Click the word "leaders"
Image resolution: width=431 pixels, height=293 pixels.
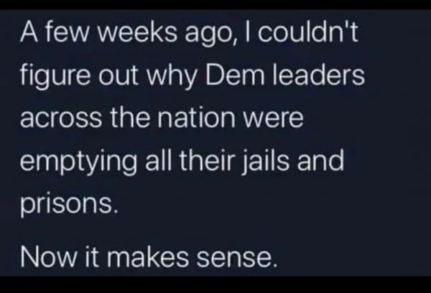[x=318, y=75]
